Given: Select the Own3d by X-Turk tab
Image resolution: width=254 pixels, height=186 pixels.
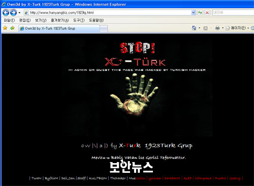Looking at the screenshot, I should click(59, 28).
